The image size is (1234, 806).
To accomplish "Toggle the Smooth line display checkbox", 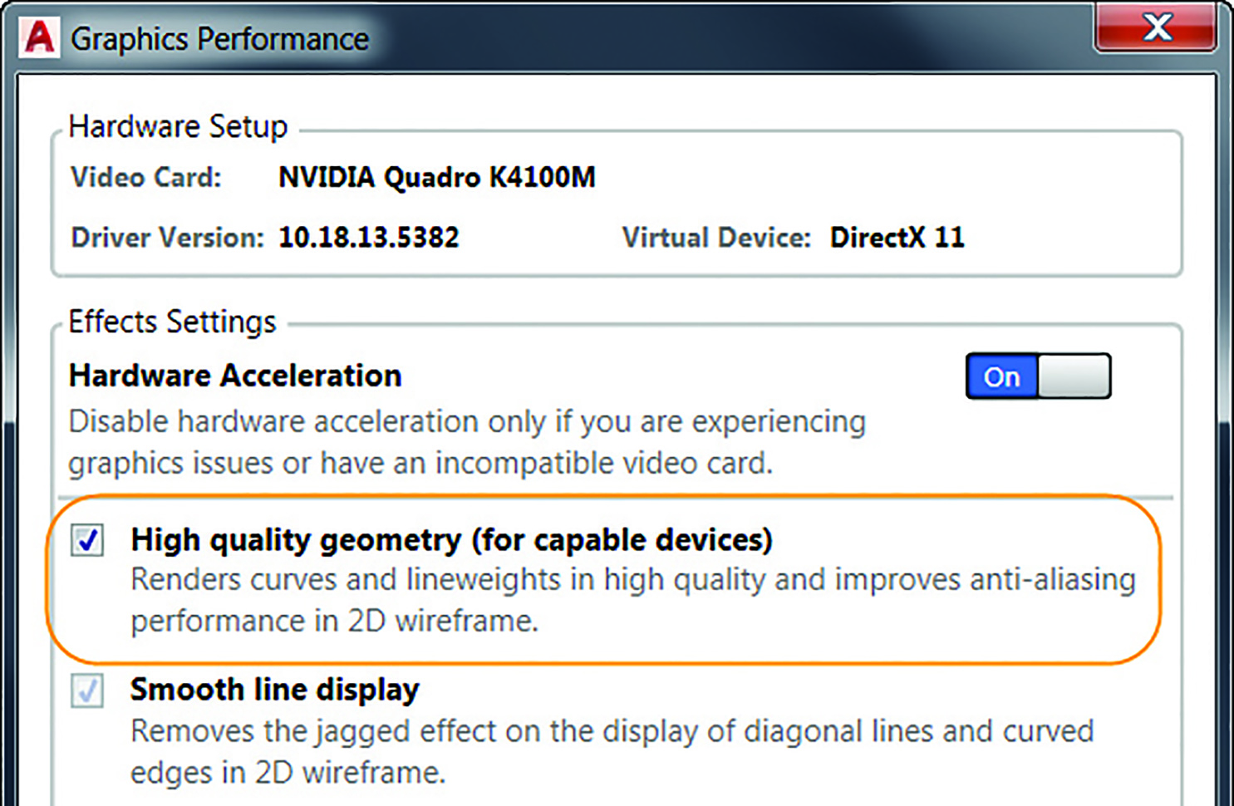I will [x=87, y=691].
